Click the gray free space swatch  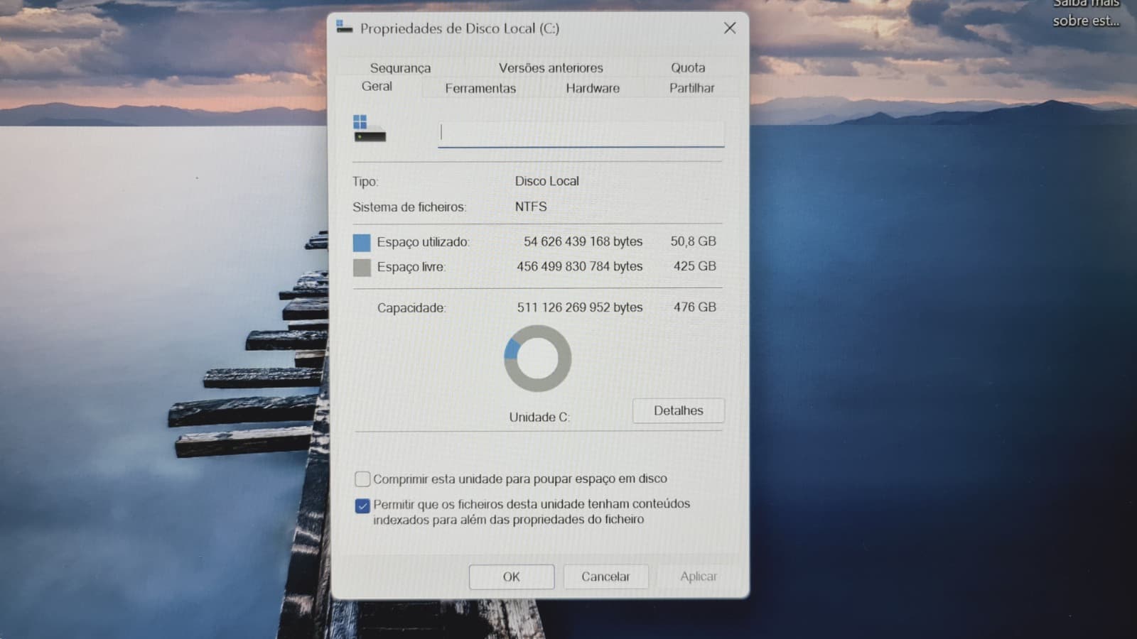pos(362,268)
